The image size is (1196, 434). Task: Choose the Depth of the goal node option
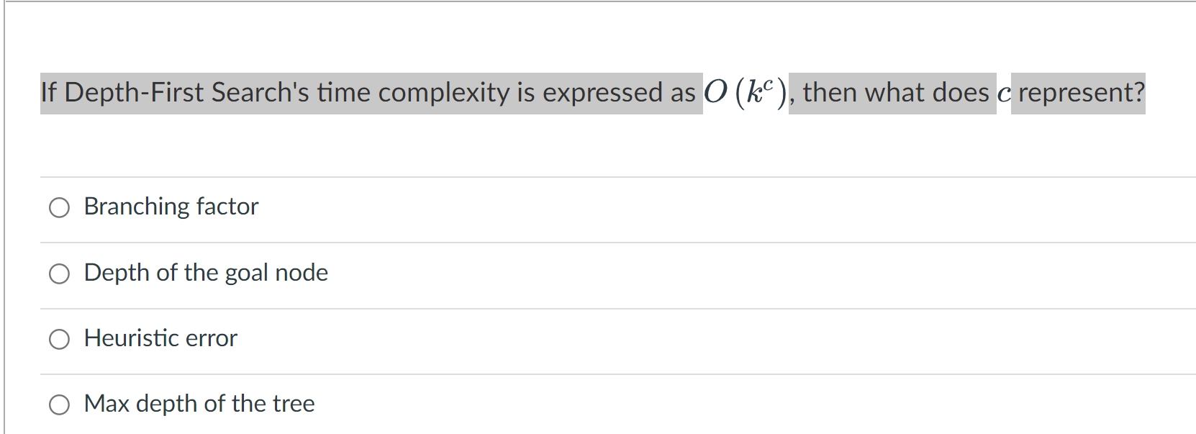[x=60, y=273]
